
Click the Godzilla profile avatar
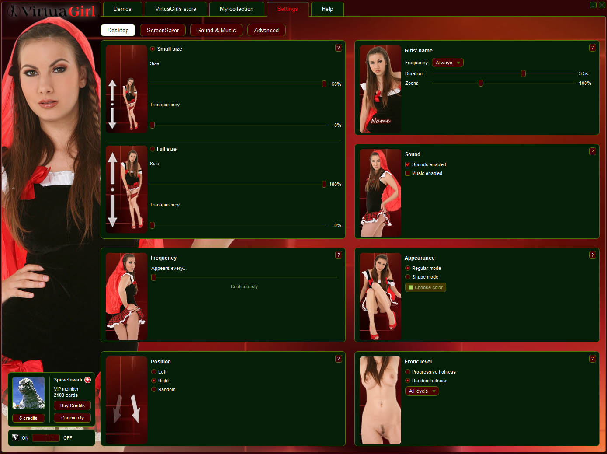[28, 393]
